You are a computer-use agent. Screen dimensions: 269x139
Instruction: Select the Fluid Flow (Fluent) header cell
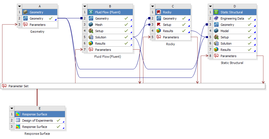tap(108, 12)
